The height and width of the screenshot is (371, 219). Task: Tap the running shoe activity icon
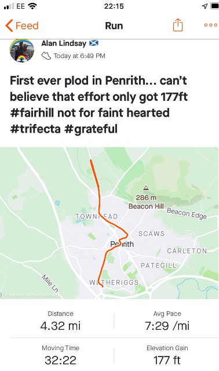pos(46,56)
